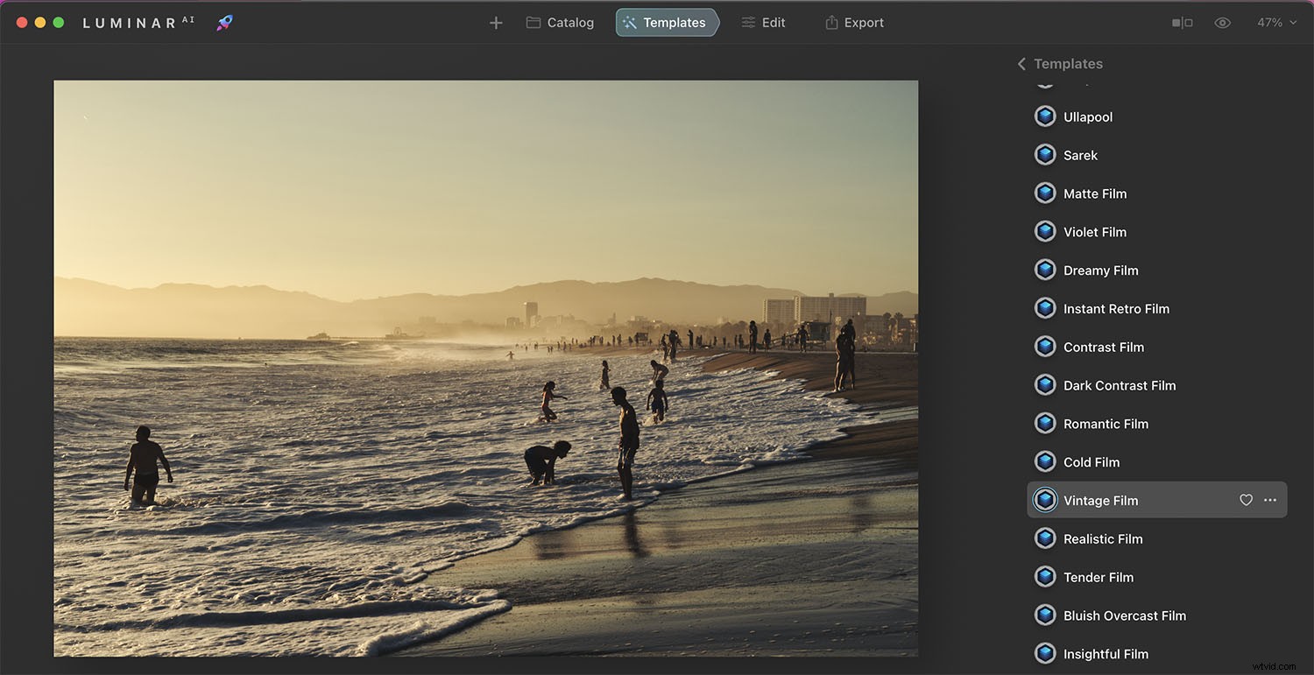Click the Vintage Film template diamond icon
Screen dimensions: 1314x675
point(1045,499)
